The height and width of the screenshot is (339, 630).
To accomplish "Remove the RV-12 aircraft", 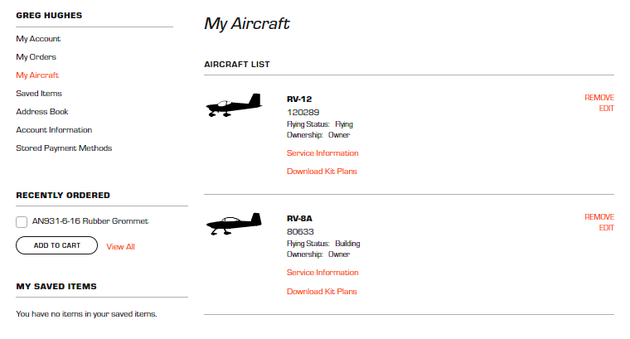I will point(599,98).
